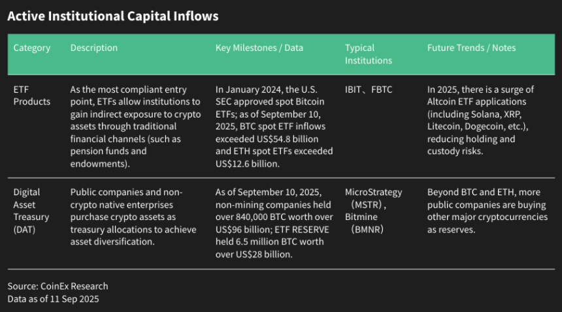Click the 'Data as of 11 Sep 2025' text
The width and height of the screenshot is (562, 312).
[53, 298]
